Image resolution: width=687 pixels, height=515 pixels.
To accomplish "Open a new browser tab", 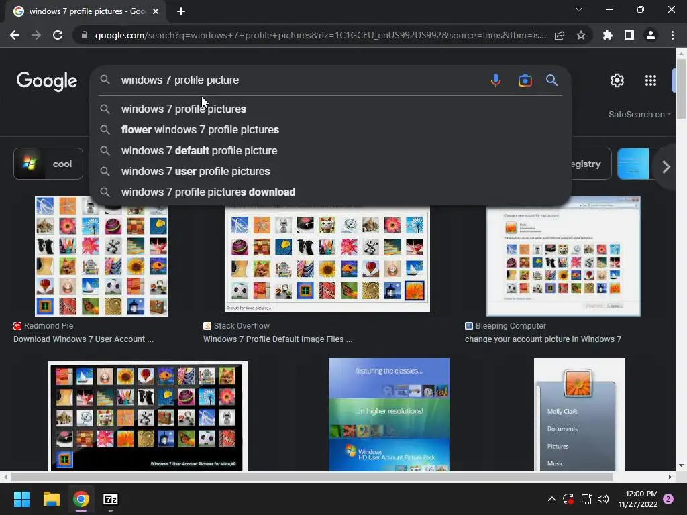I will (x=181, y=11).
